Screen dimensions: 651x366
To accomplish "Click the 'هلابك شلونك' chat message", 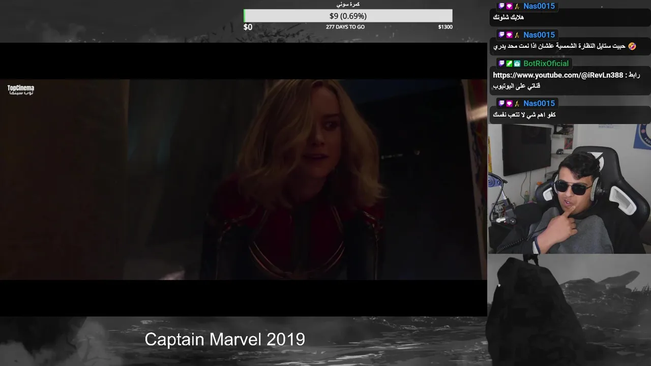I will 509,17.
